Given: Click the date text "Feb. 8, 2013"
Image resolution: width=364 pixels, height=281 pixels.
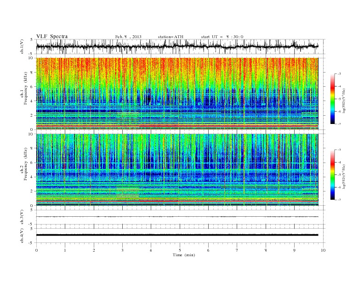Looking at the screenshot, I should pos(128,37).
